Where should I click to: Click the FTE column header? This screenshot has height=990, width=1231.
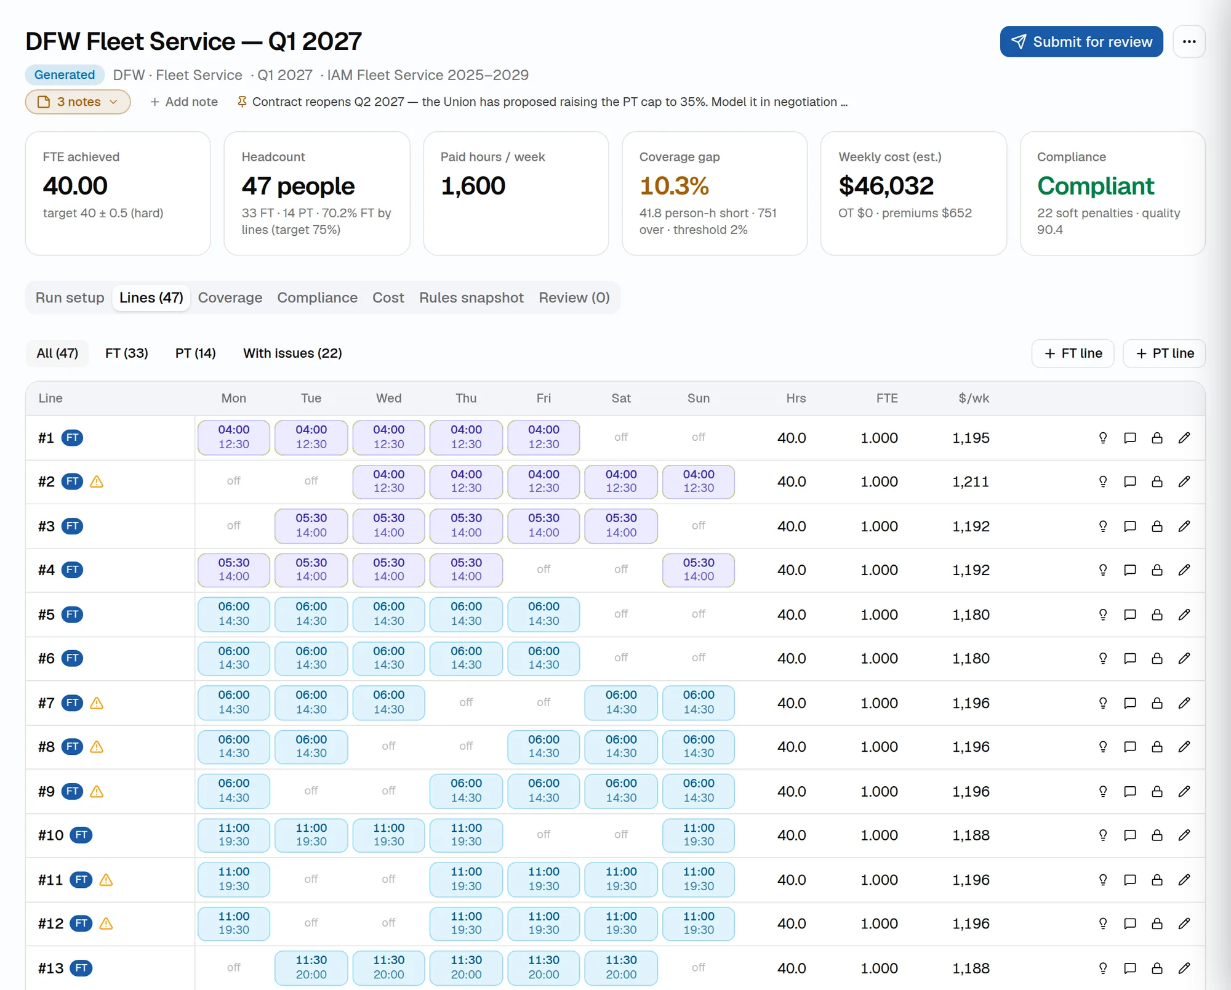(x=887, y=398)
